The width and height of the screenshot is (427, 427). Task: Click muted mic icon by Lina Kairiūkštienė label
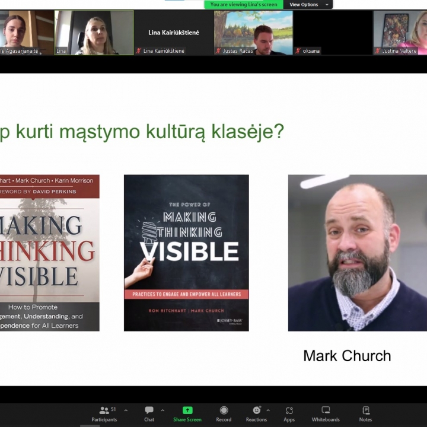pyautogui.click(x=139, y=50)
